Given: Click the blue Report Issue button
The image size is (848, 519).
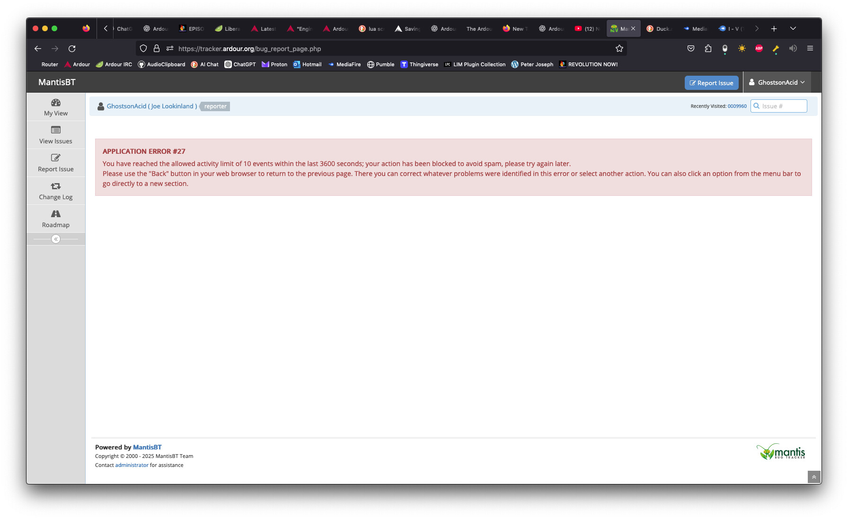Looking at the screenshot, I should [711, 83].
